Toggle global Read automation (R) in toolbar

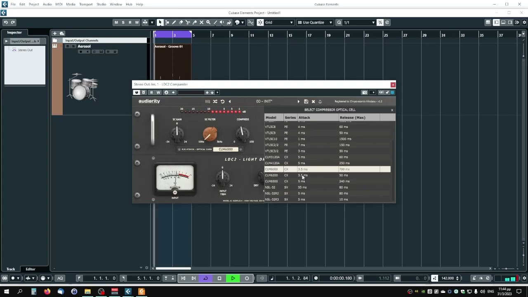pos(130,22)
